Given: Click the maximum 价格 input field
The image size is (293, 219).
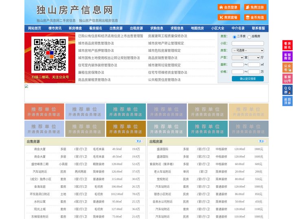Looking at the screenshot, I should coord(254,72).
